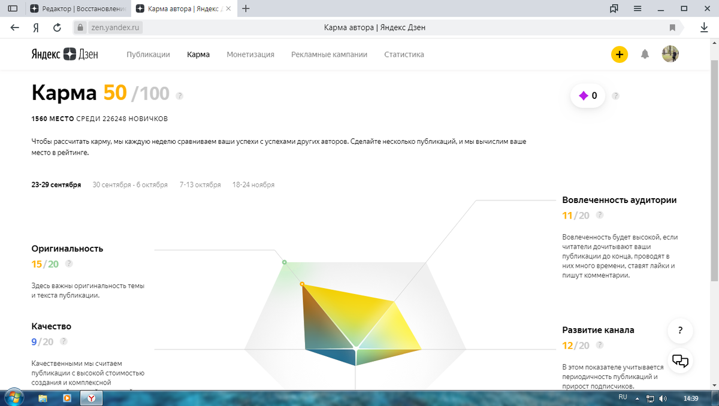The width and height of the screenshot is (719, 406).
Task: Open the Windows Start menu
Action: (x=13, y=397)
